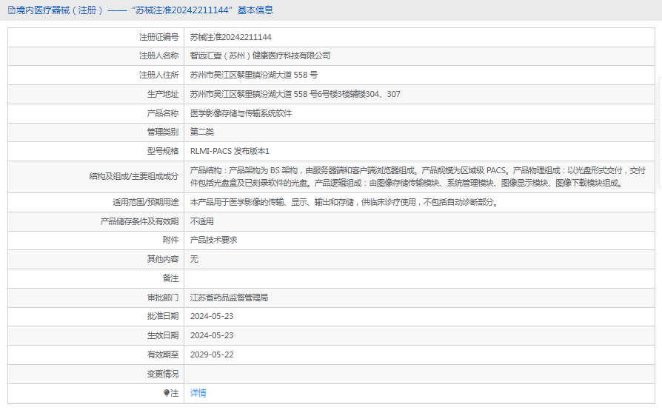Viewport: 662px width, 410px height.
Task: Click the 生效日期 row label
Action: click(x=163, y=336)
